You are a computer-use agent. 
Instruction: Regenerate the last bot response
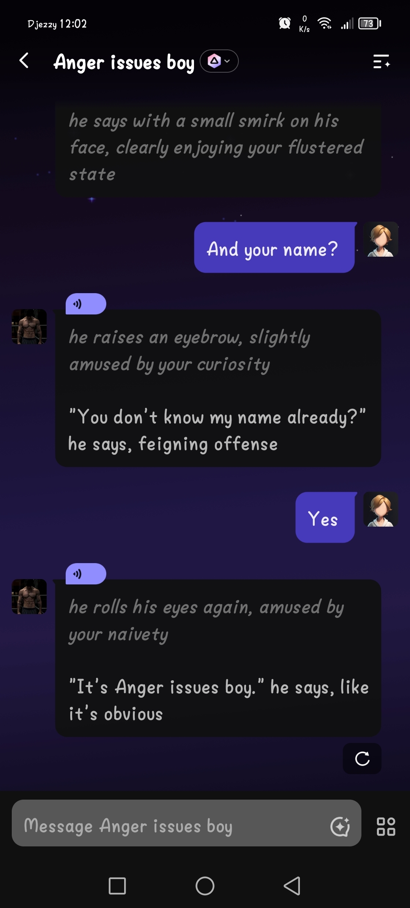coord(362,759)
